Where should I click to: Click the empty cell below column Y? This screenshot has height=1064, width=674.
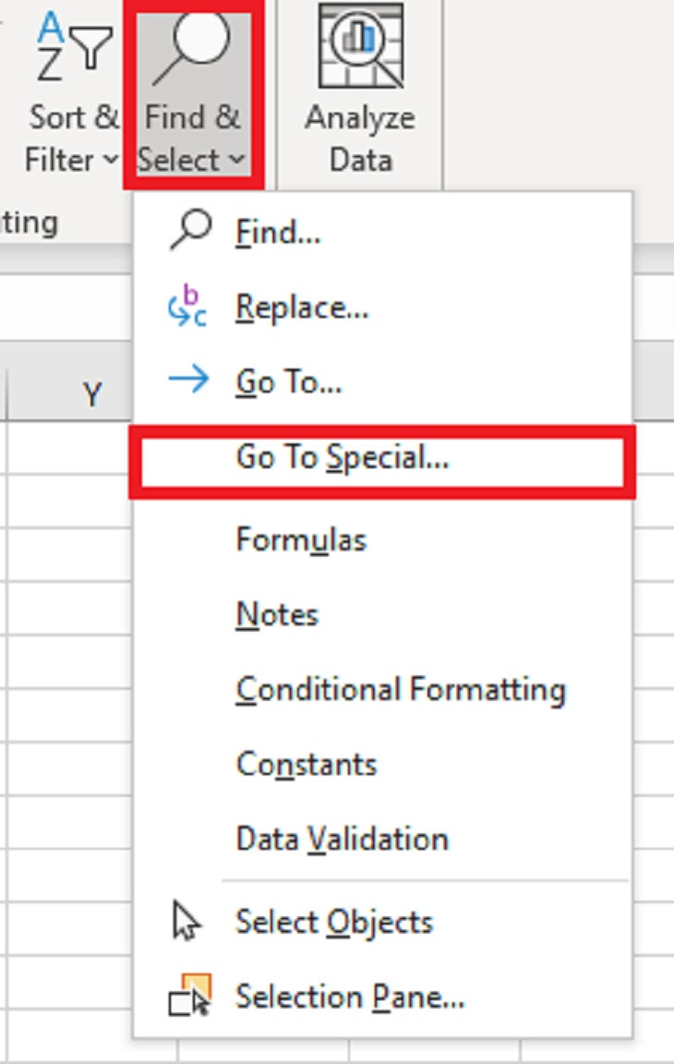coord(69,446)
